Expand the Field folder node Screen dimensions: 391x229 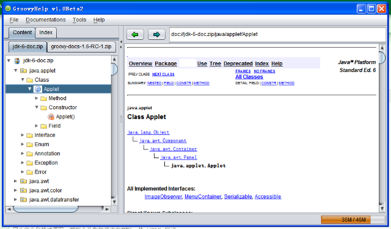(37, 126)
